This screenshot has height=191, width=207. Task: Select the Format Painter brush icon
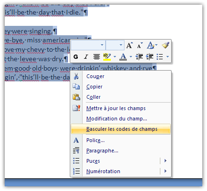coord(166,45)
